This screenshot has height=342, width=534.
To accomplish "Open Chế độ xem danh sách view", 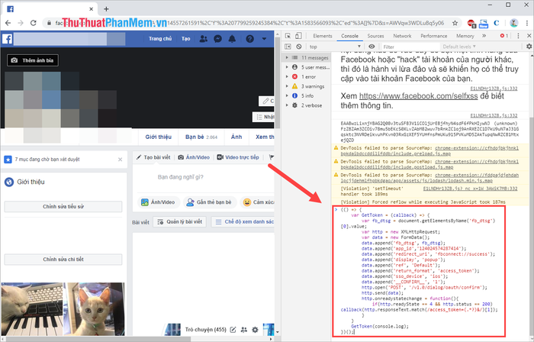I will [243, 221].
